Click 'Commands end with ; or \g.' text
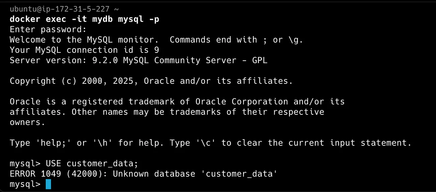Image resolution: width=436 pixels, height=192 pixels. tap(236, 40)
